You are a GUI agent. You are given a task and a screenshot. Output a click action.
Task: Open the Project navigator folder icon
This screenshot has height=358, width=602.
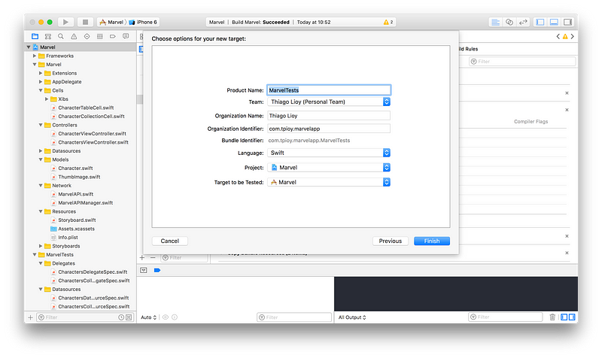coord(35,36)
